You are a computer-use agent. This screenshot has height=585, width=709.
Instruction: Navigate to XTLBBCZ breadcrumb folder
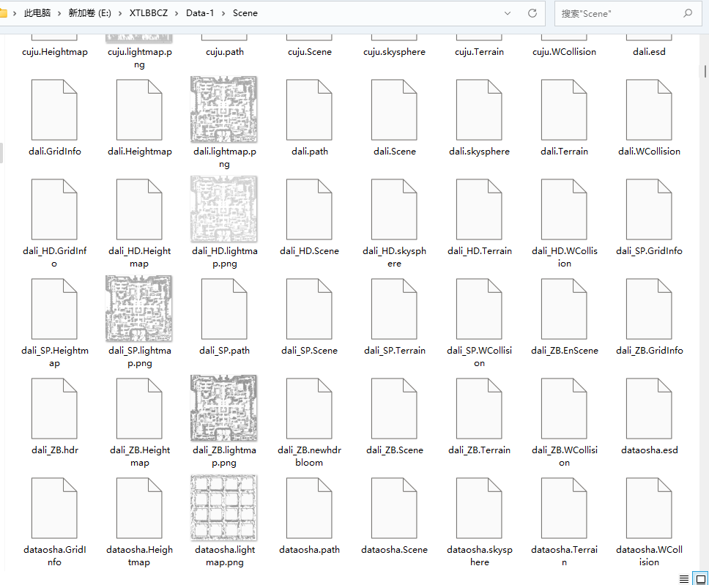point(149,13)
